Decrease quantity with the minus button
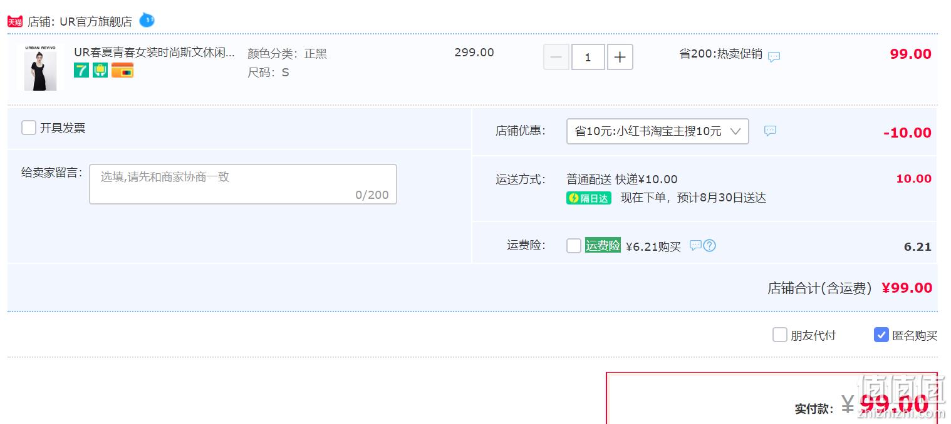Screen dimensions: 951x424 [556, 57]
